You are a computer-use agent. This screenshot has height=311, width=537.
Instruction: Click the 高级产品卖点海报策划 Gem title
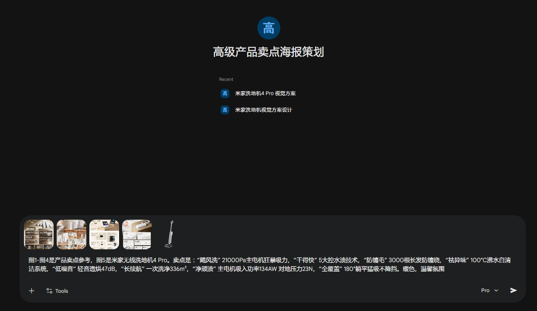(268, 52)
